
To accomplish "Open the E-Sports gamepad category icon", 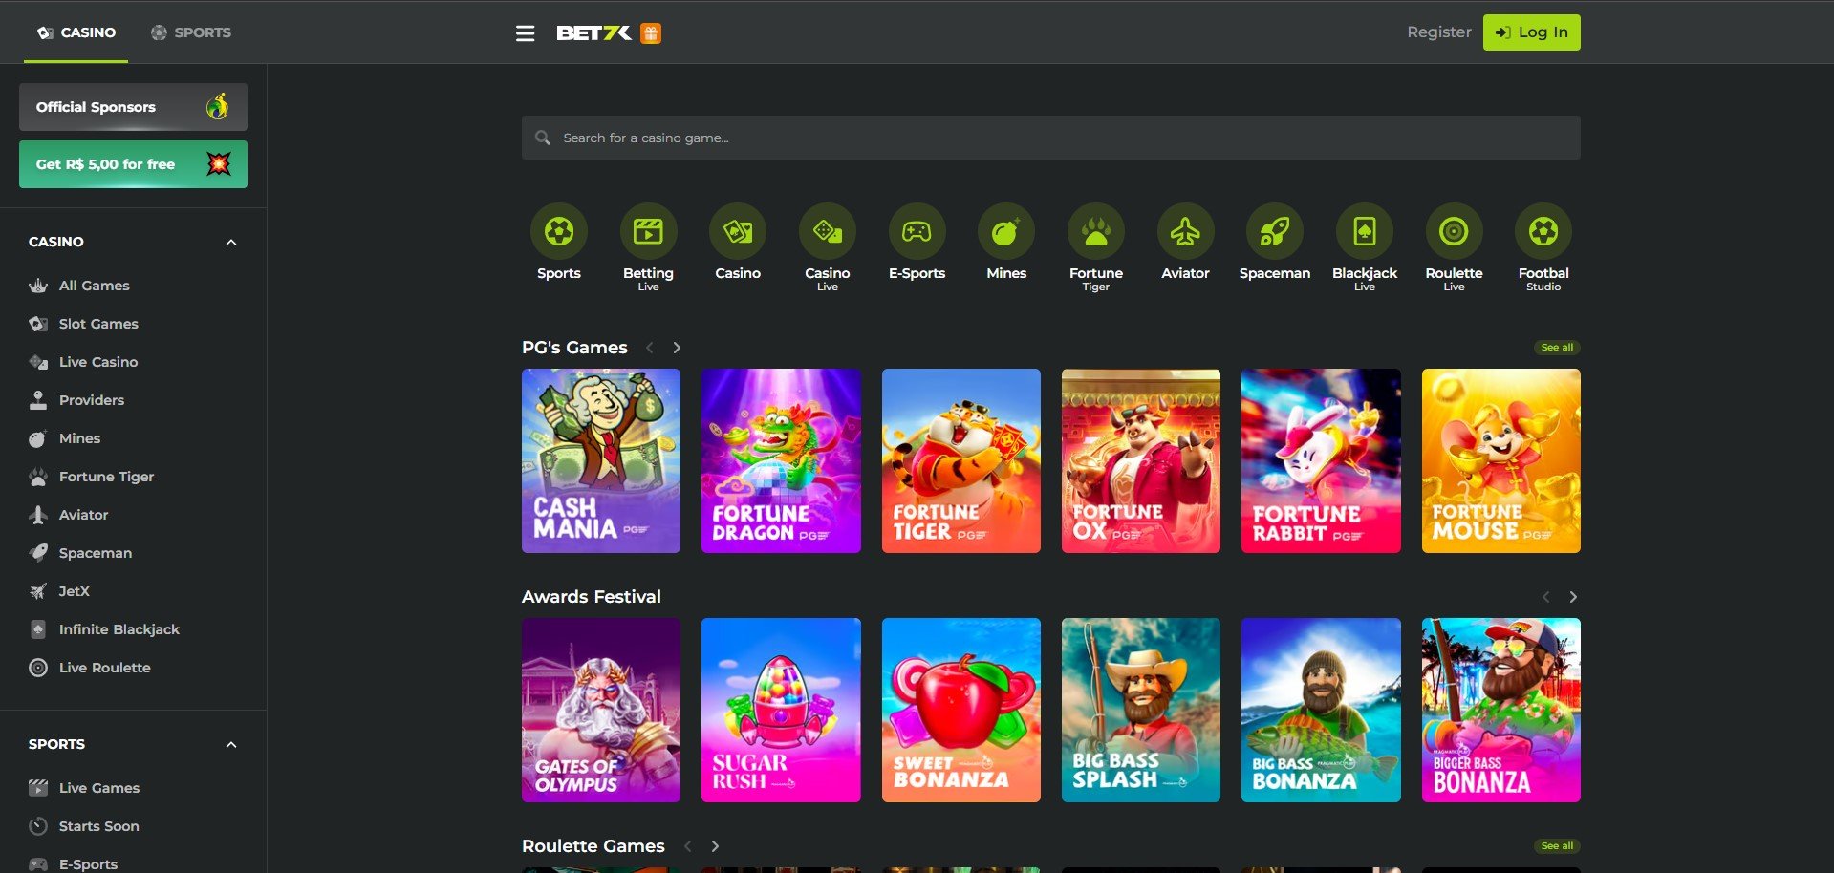I will pyautogui.click(x=917, y=232).
